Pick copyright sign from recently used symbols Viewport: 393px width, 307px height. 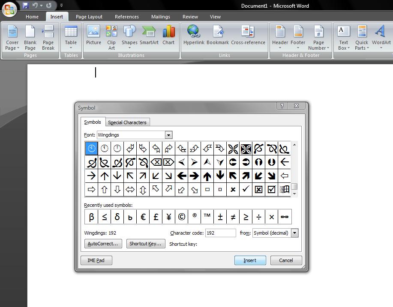click(x=181, y=217)
